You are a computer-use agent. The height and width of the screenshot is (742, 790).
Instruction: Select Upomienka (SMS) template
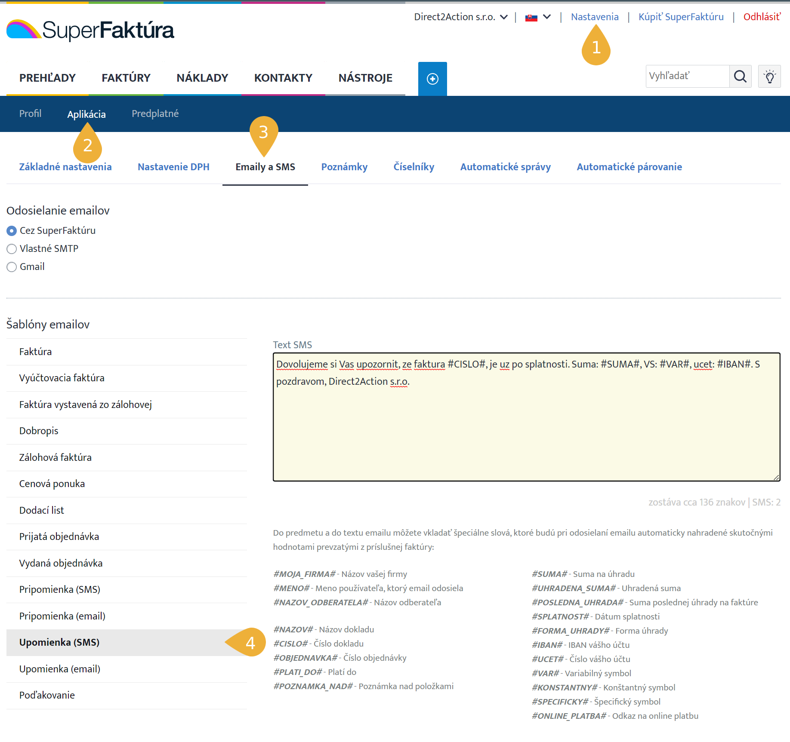pyautogui.click(x=127, y=643)
